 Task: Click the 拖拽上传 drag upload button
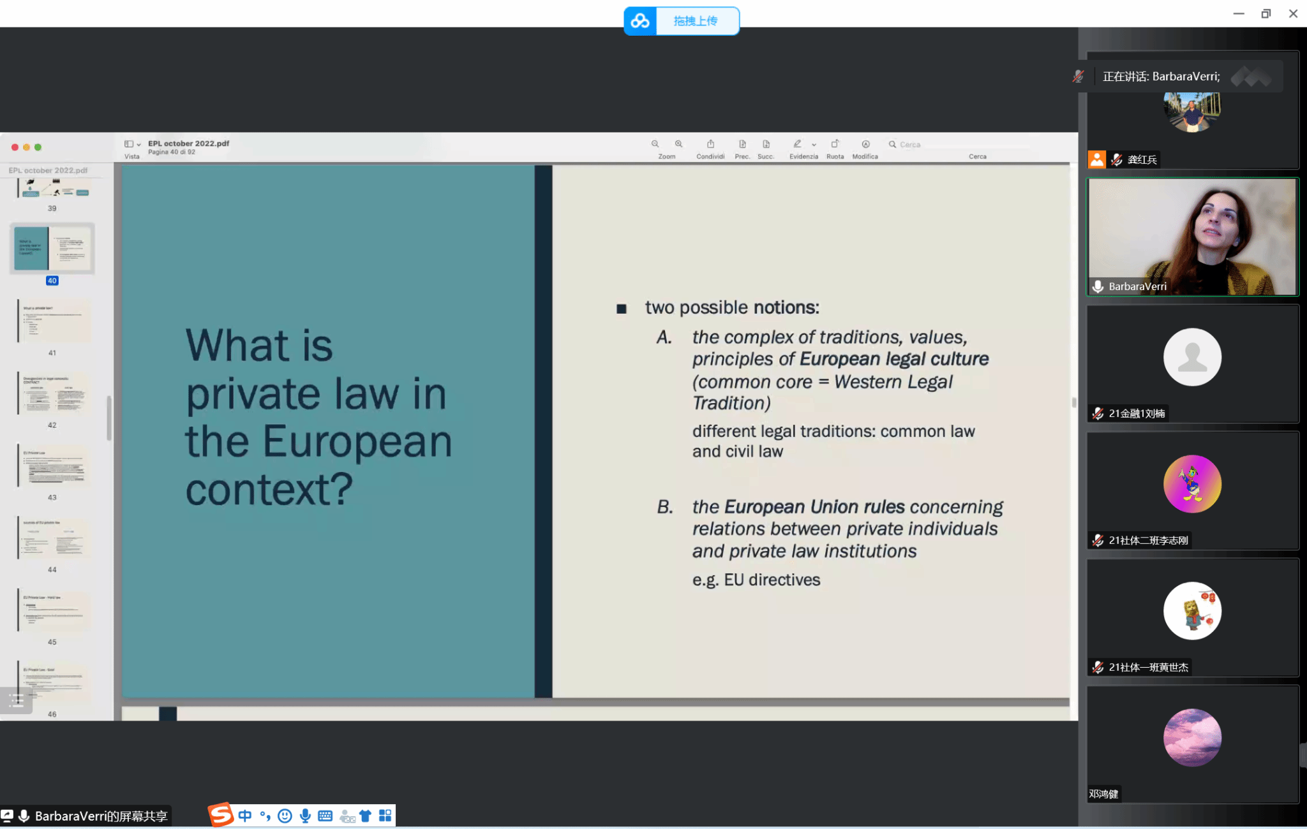pos(696,21)
